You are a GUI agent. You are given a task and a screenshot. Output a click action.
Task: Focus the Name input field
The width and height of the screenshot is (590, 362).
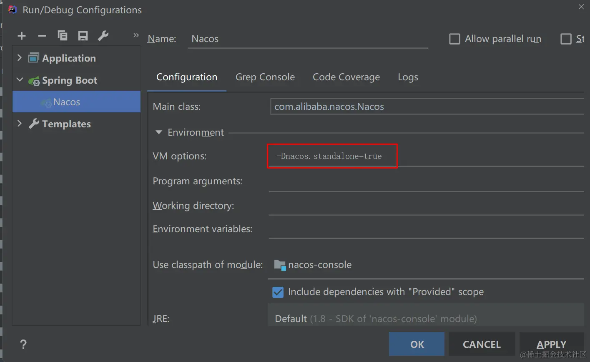click(x=308, y=39)
